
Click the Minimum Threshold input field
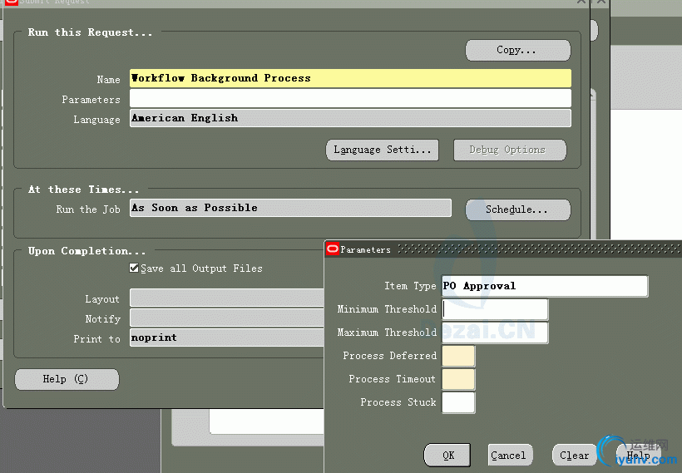coord(495,309)
